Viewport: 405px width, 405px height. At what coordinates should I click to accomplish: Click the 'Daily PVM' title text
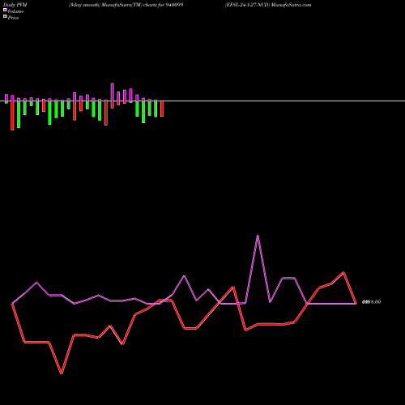15,5
